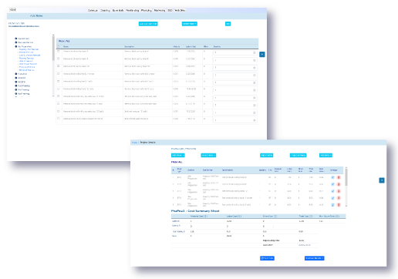The image size is (398, 279).
Task: Tick the checkbox of the sixth upper table row
Action: [x=59, y=89]
